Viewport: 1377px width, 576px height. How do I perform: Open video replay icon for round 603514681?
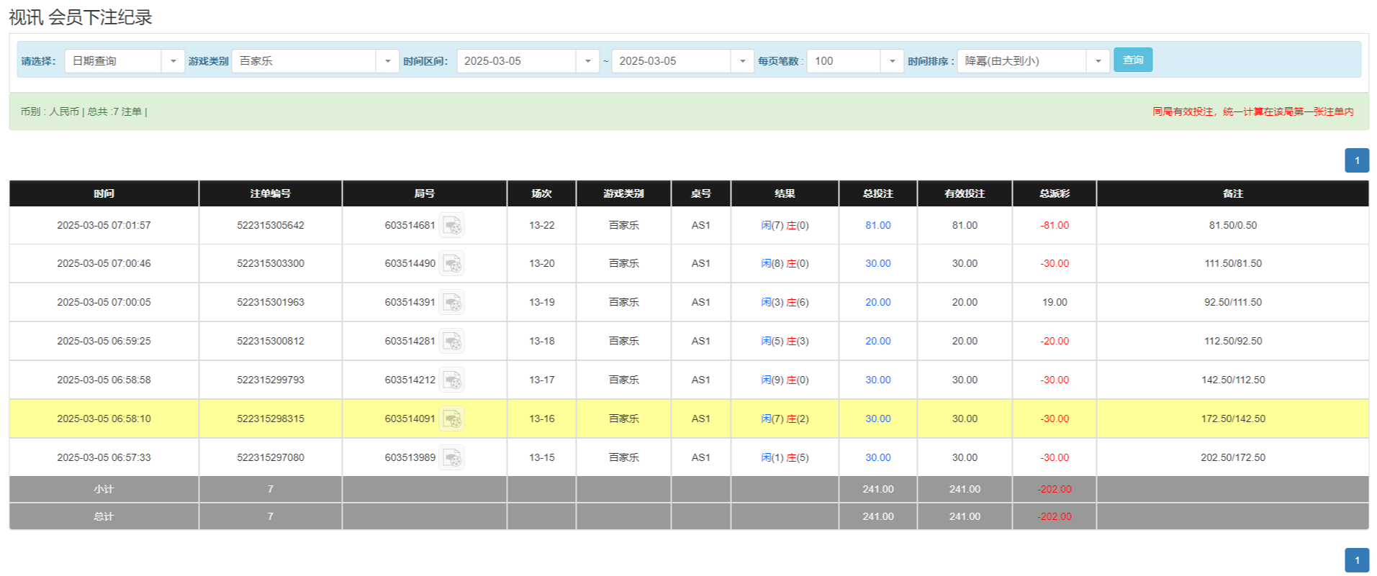(x=452, y=226)
